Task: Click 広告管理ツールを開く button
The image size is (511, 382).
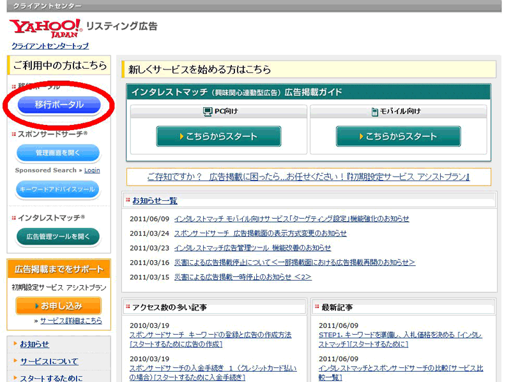Action: pyautogui.click(x=58, y=237)
